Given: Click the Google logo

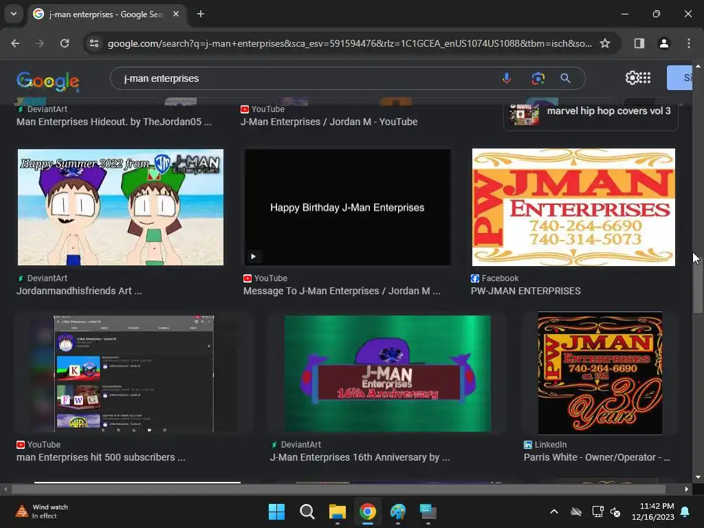Looking at the screenshot, I should pos(48,81).
